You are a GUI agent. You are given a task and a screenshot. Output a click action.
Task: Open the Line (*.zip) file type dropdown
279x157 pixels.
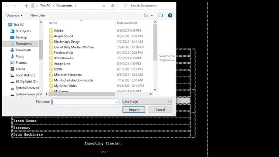147,102
